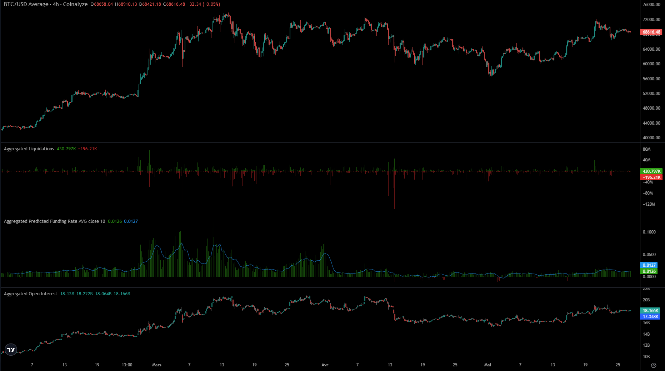Click the 20B open interest axis label
The height and width of the screenshot is (371, 665).
click(646, 300)
